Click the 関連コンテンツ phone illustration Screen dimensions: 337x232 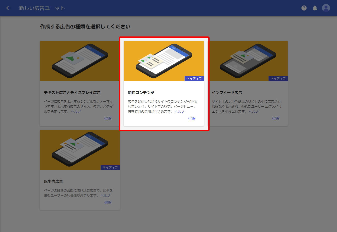(x=164, y=61)
